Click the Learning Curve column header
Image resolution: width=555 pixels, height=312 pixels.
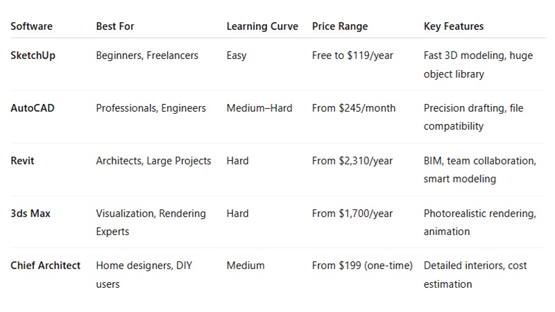tap(262, 26)
